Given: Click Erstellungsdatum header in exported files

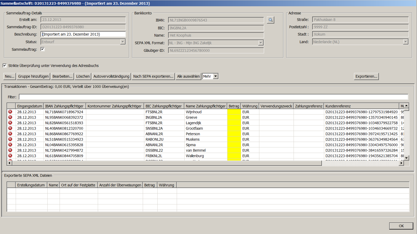Looking at the screenshot, I should point(31,185).
